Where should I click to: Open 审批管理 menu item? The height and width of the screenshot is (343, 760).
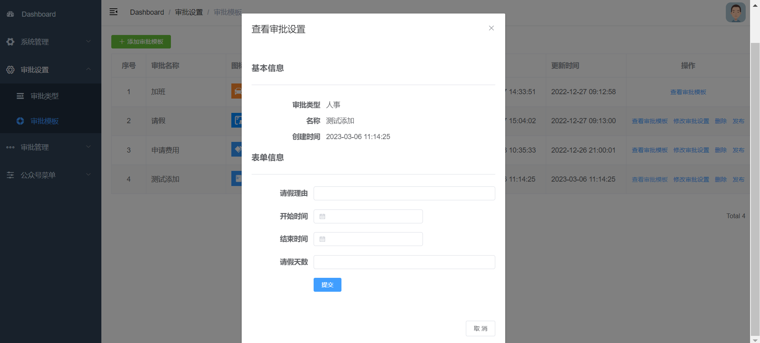click(x=50, y=147)
